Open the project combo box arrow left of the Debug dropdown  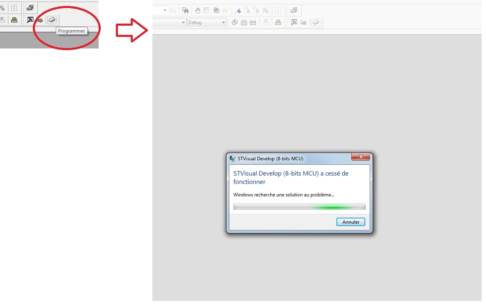point(183,22)
